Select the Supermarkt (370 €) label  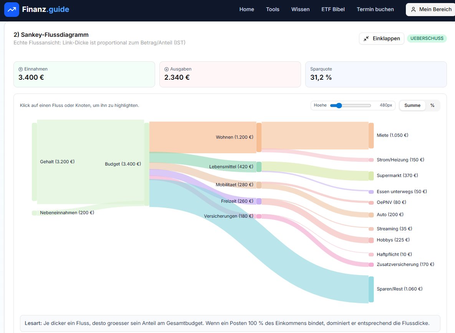pyautogui.click(x=397, y=176)
